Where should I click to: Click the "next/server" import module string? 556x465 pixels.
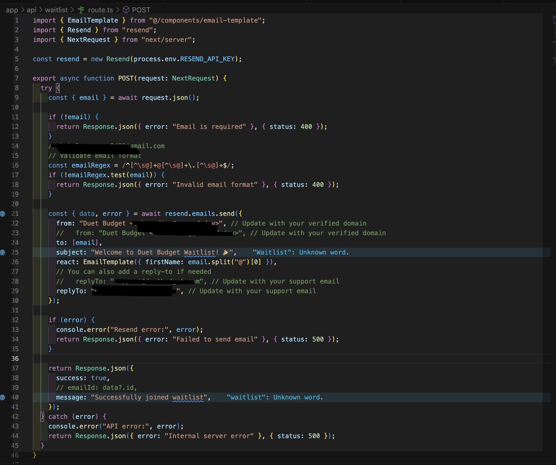167,40
